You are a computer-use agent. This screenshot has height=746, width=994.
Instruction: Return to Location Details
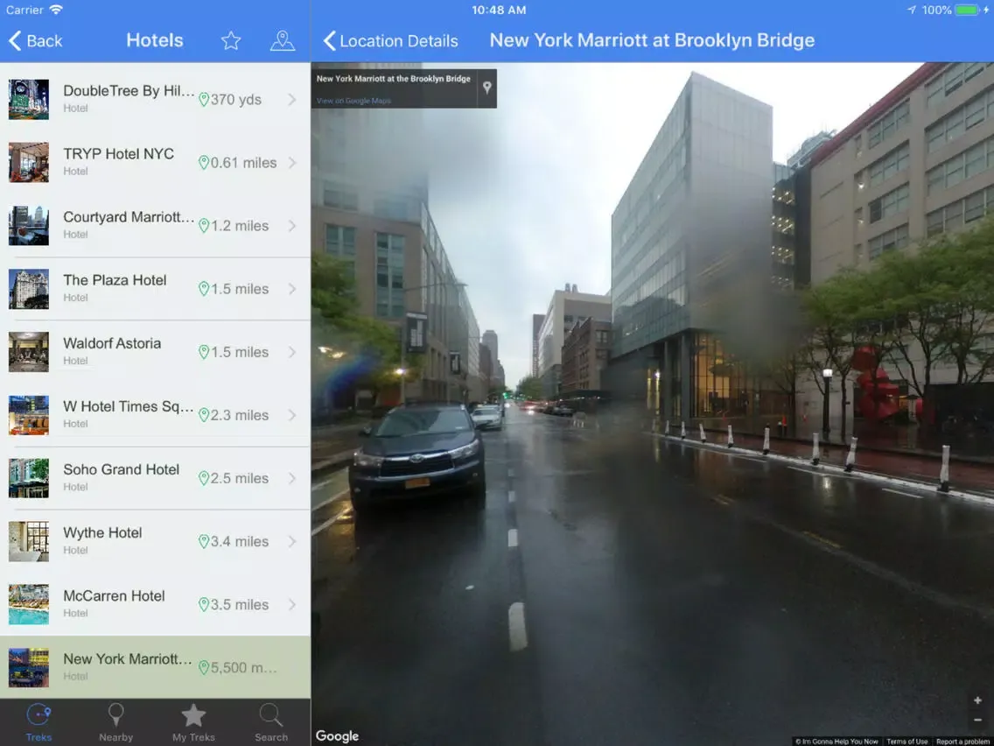[x=390, y=40]
